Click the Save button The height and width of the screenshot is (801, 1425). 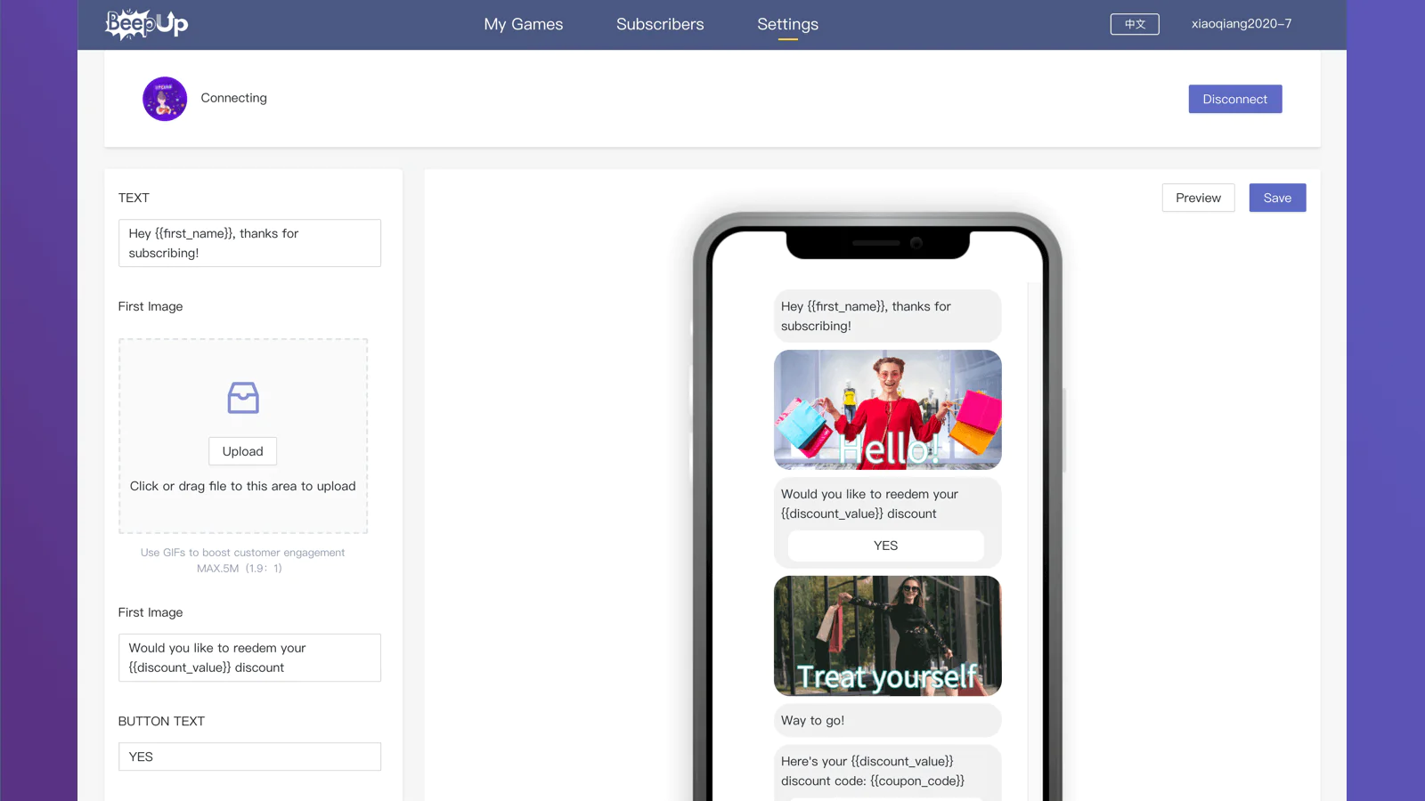pos(1277,198)
